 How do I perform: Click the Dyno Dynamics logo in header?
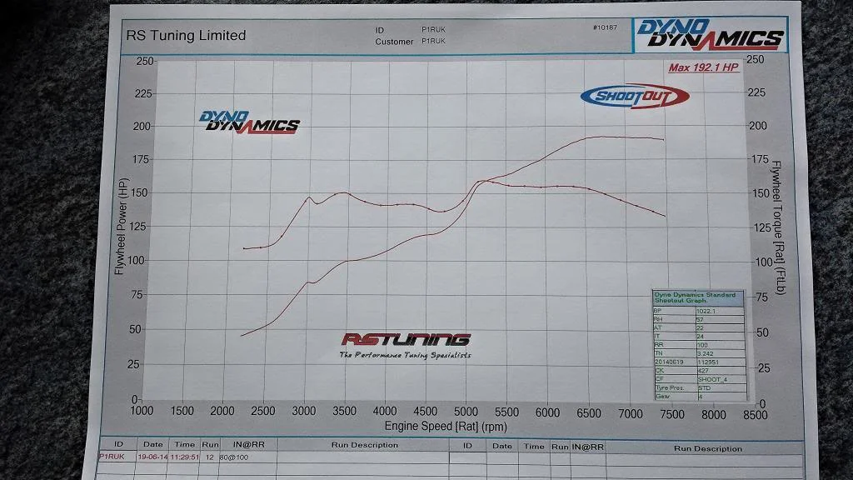tap(711, 35)
